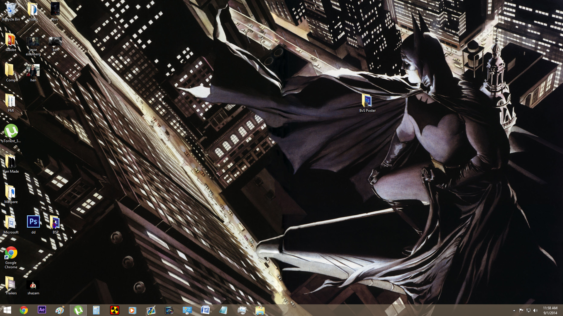This screenshot has height=316, width=563.
Task: Launch the radiation symbol app in taskbar
Action: pyautogui.click(x=115, y=310)
